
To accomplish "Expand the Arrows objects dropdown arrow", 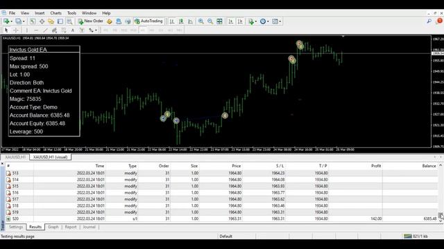I will click(x=96, y=30).
